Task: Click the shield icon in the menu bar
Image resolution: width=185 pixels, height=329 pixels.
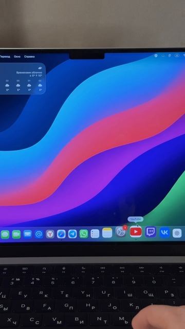Action: (156, 56)
